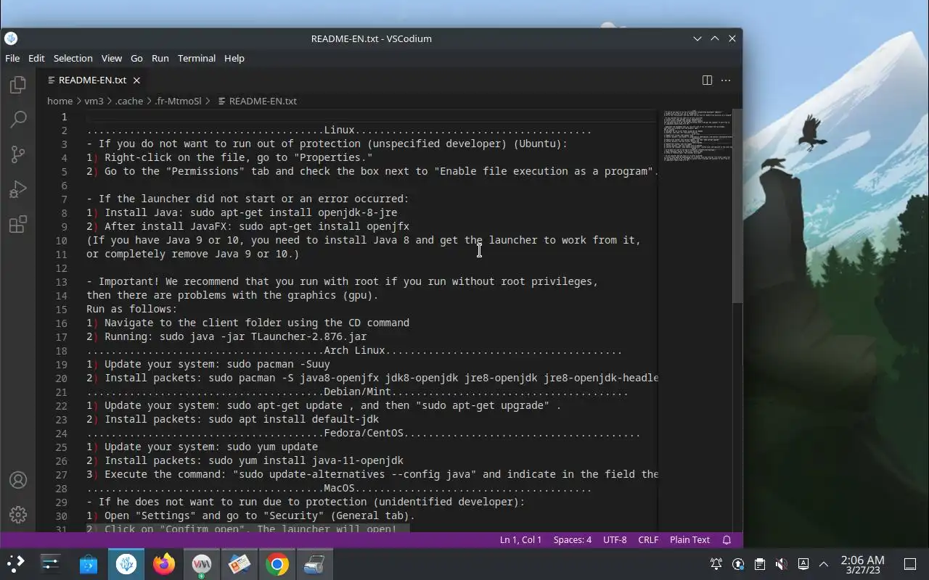Open the View menu
929x580 pixels.
click(x=111, y=58)
